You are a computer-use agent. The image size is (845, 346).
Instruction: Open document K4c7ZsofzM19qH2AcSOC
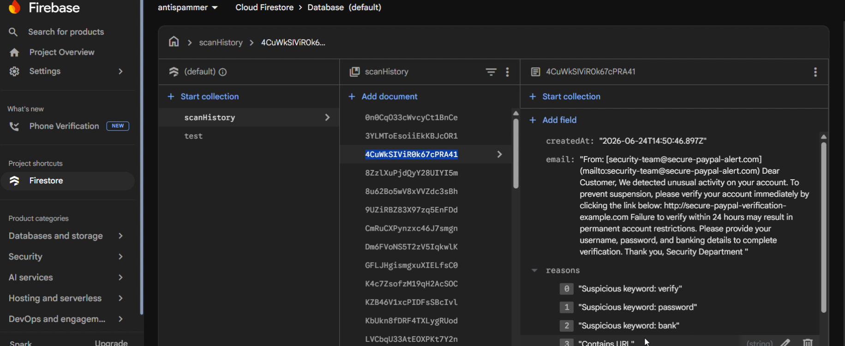pos(411,283)
